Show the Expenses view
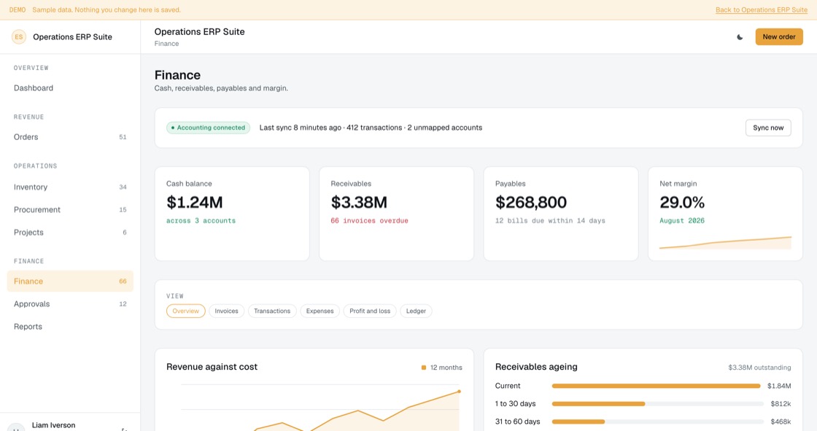Viewport: 817px width, 431px height. click(x=320, y=311)
